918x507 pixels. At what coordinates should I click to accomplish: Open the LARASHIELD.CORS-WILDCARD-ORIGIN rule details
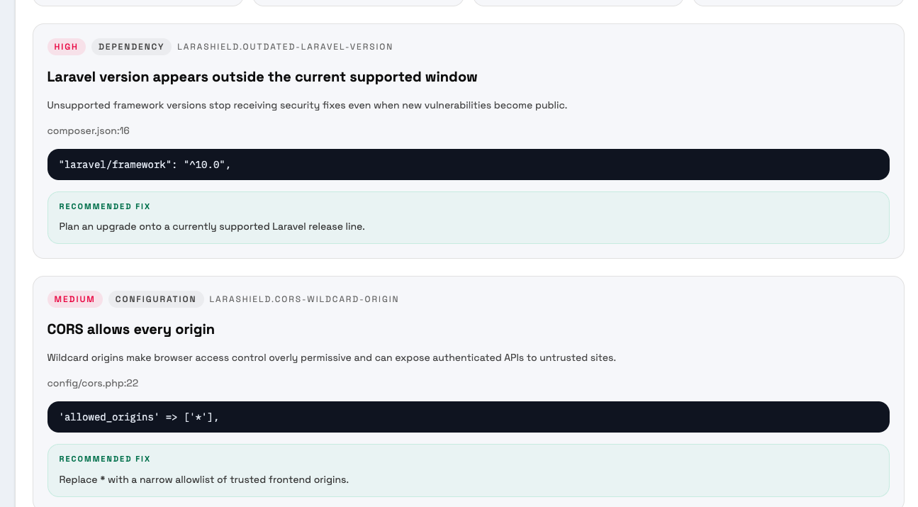tap(303, 299)
